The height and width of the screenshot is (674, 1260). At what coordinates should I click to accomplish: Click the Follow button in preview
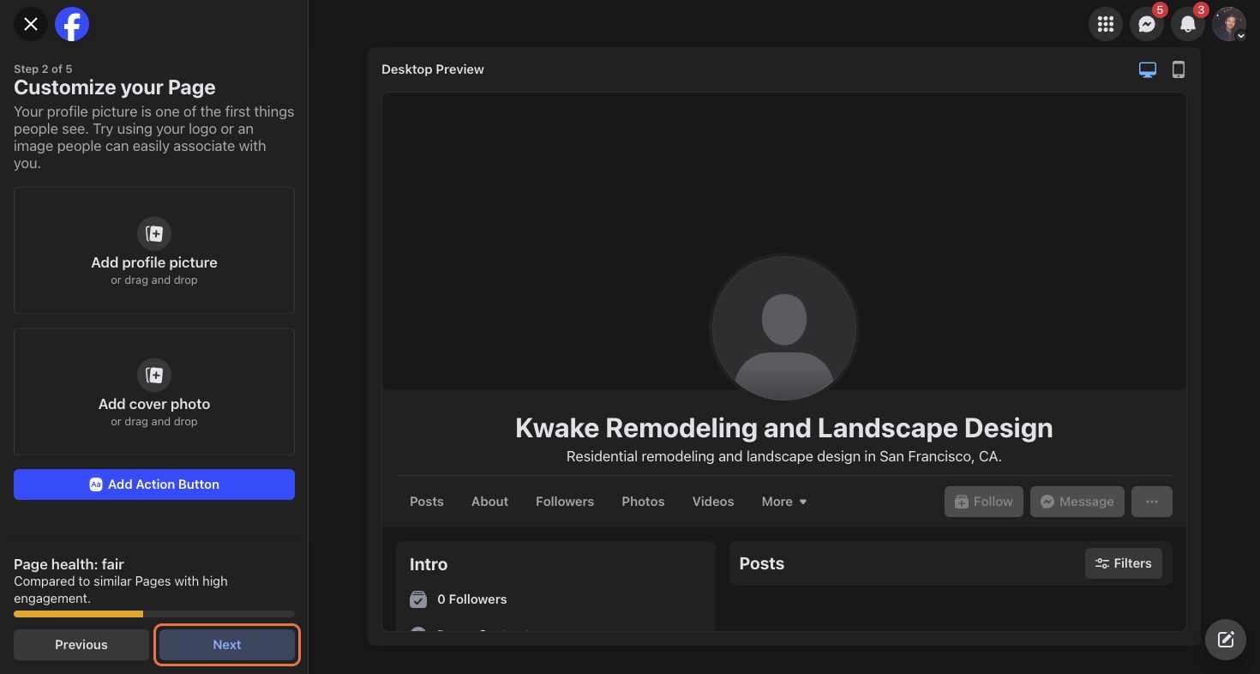(x=984, y=502)
